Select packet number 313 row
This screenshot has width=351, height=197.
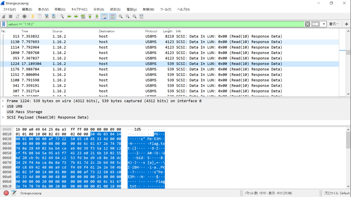point(170,36)
